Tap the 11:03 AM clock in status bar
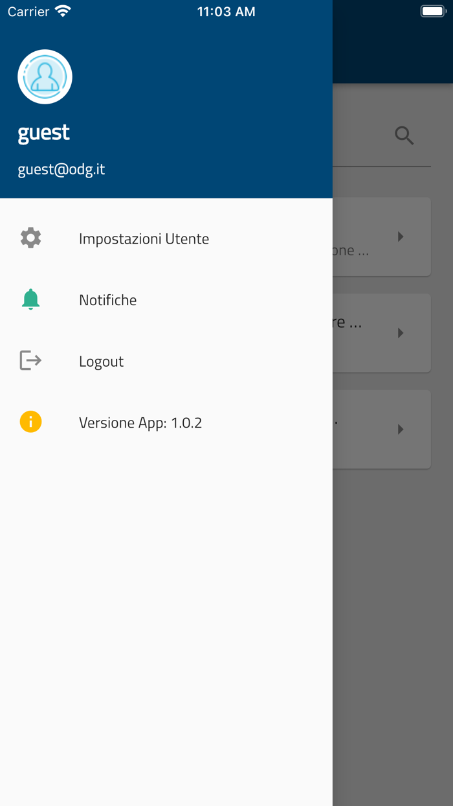Image resolution: width=453 pixels, height=806 pixels. coord(226,12)
